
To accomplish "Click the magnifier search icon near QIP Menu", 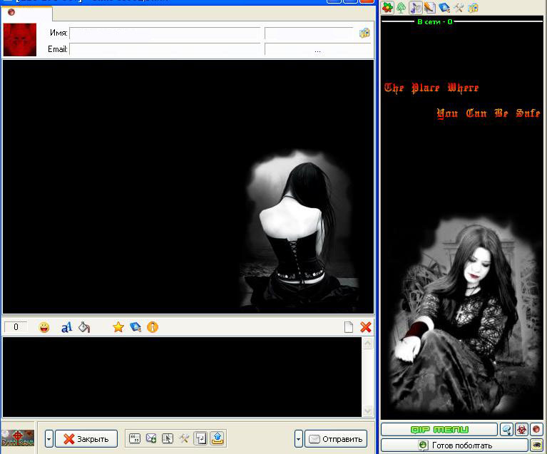I will tap(506, 430).
